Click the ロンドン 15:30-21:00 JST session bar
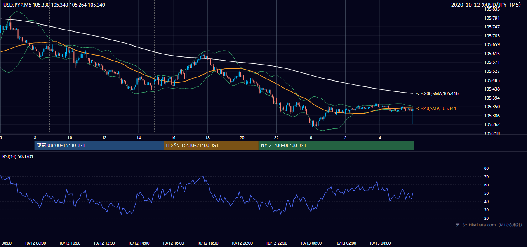Image resolution: width=527 pixels, height=247 pixels. click(211, 145)
